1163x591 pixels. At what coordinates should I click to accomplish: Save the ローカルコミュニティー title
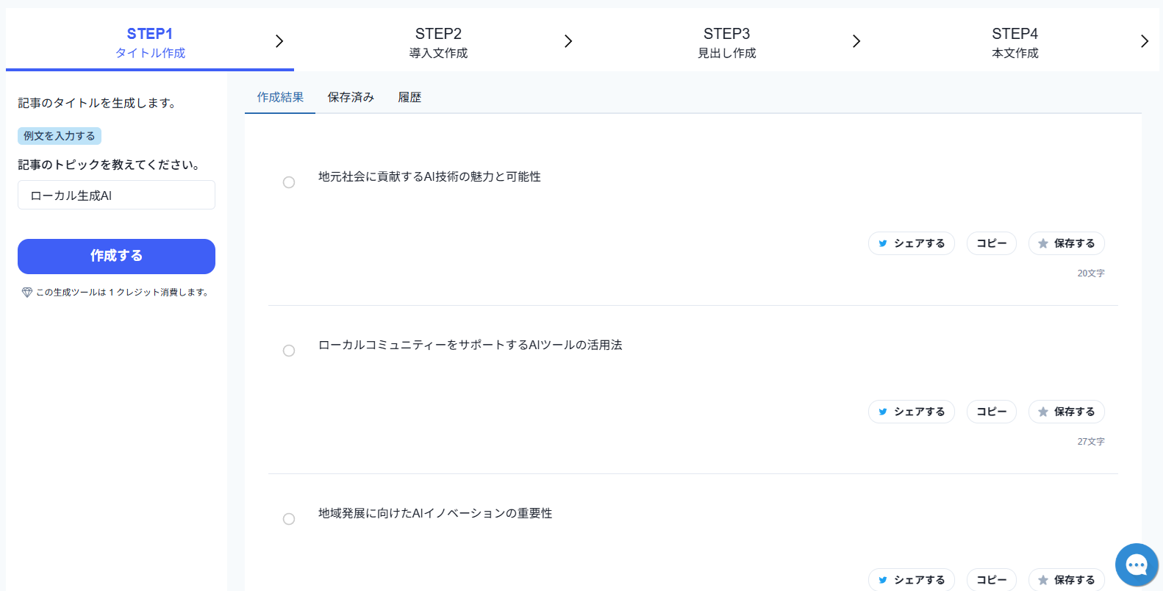(1067, 412)
